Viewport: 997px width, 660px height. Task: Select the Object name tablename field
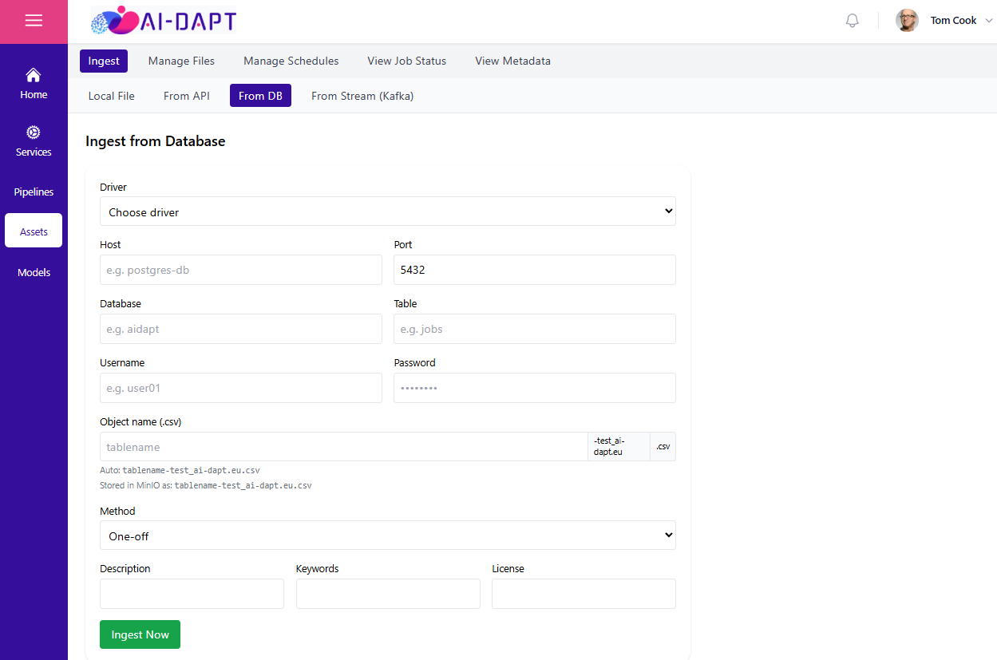point(344,447)
